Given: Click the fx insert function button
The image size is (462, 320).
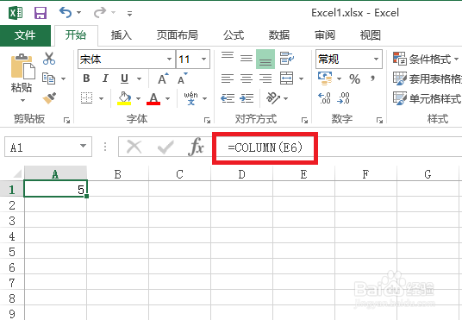Looking at the screenshot, I should click(x=197, y=147).
